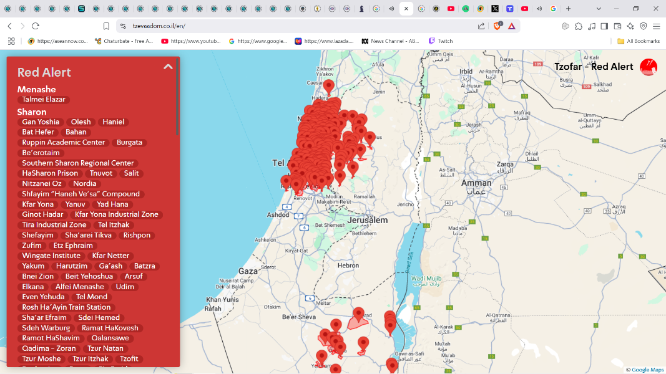The width and height of the screenshot is (666, 374).
Task: Open the Google Maps attribution link
Action: (x=647, y=370)
